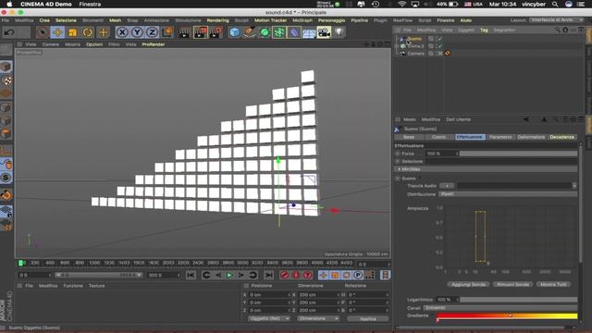
Task: Select the Live Selection arrow tool
Action: pyautogui.click(x=43, y=32)
